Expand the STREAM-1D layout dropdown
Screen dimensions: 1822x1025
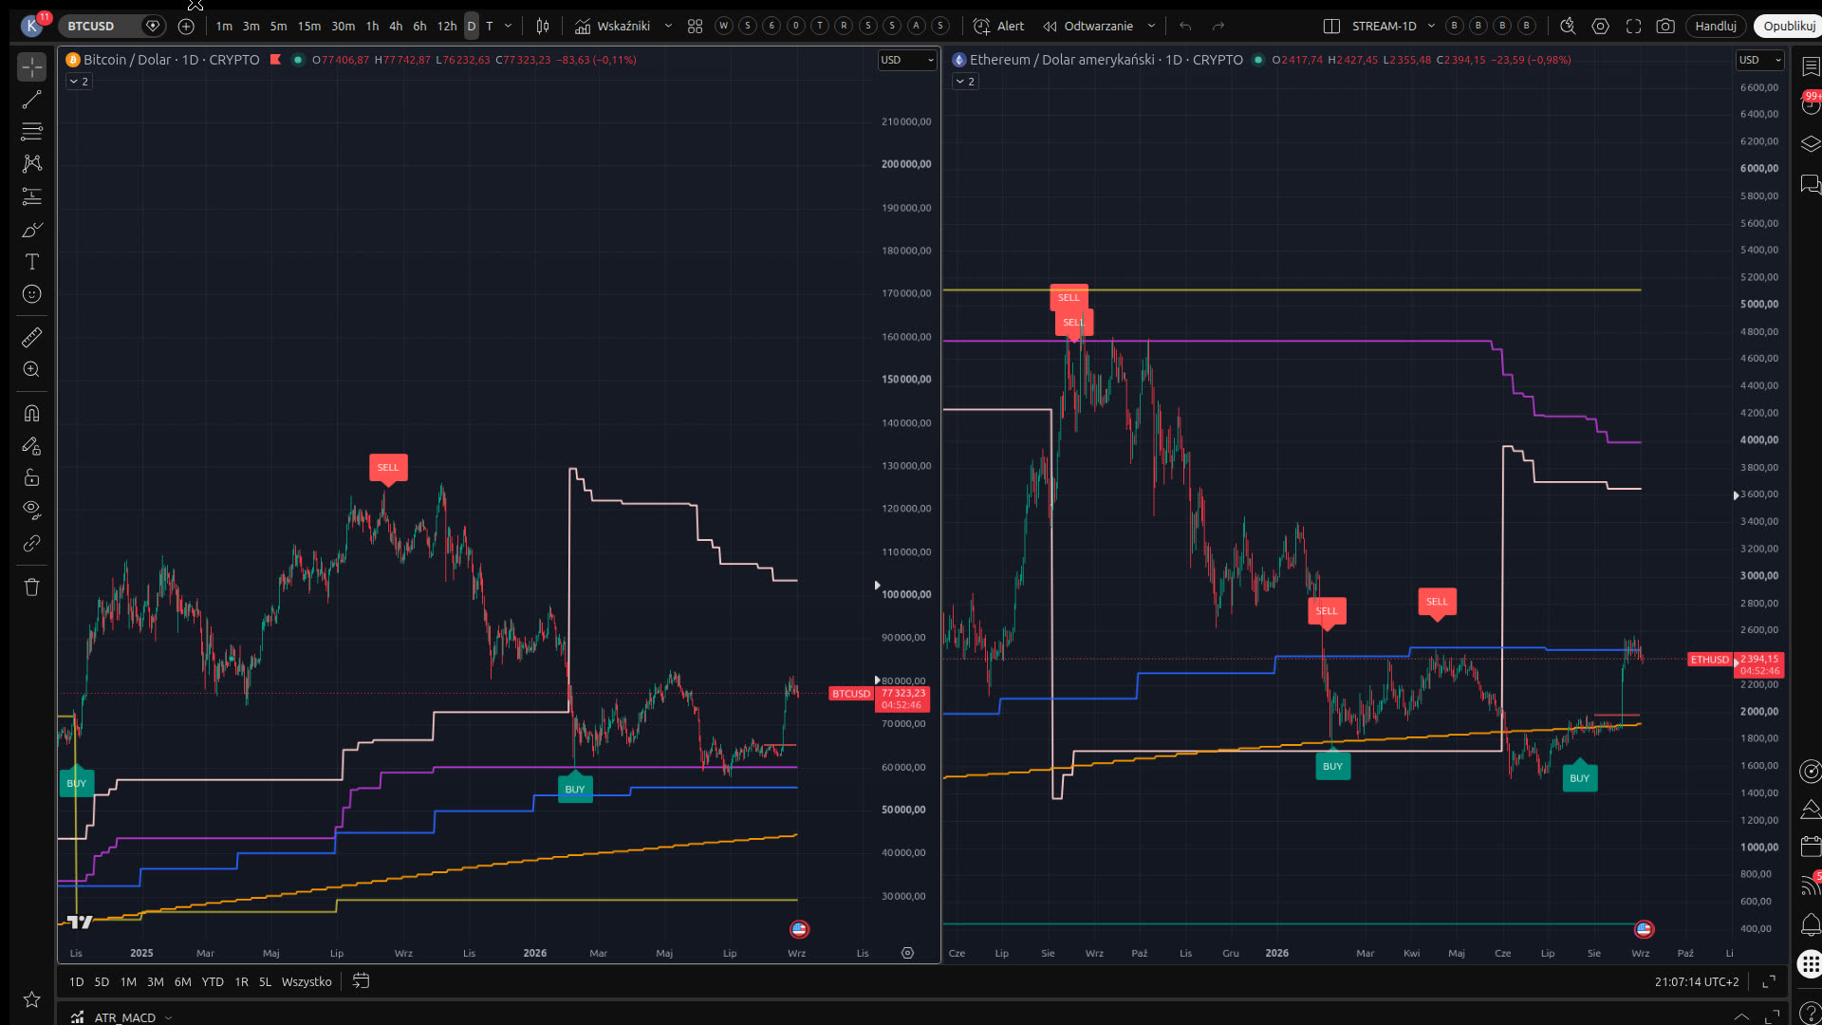[1431, 26]
